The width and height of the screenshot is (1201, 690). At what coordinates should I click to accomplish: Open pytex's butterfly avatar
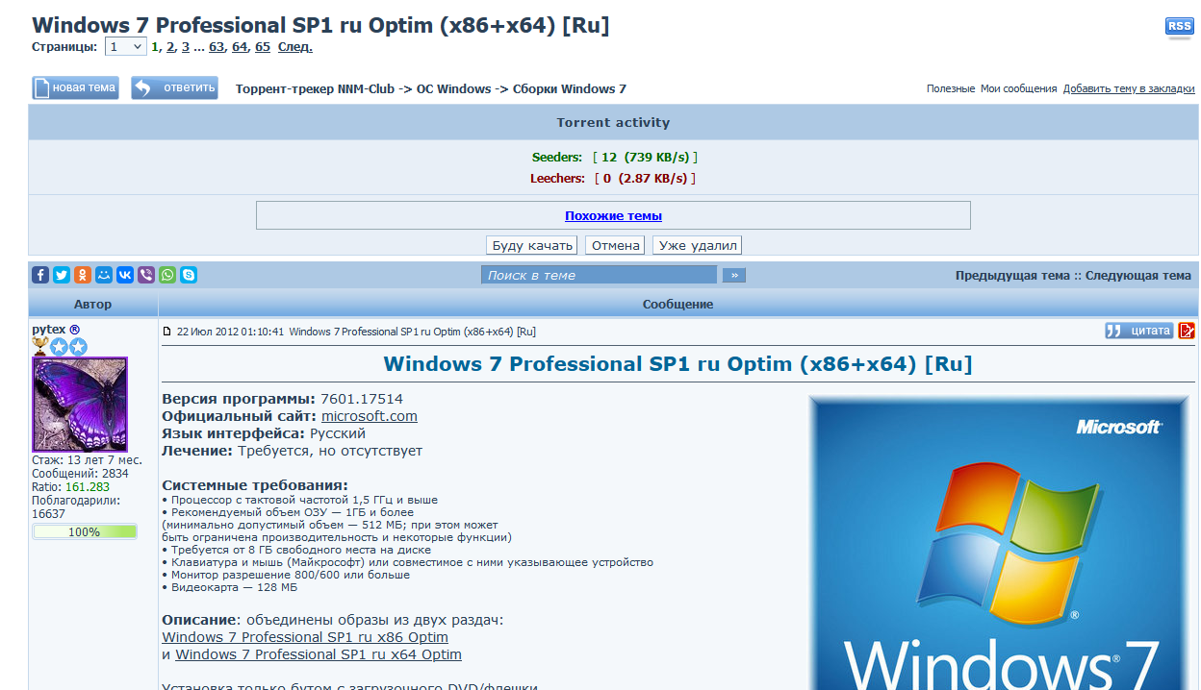[80, 405]
